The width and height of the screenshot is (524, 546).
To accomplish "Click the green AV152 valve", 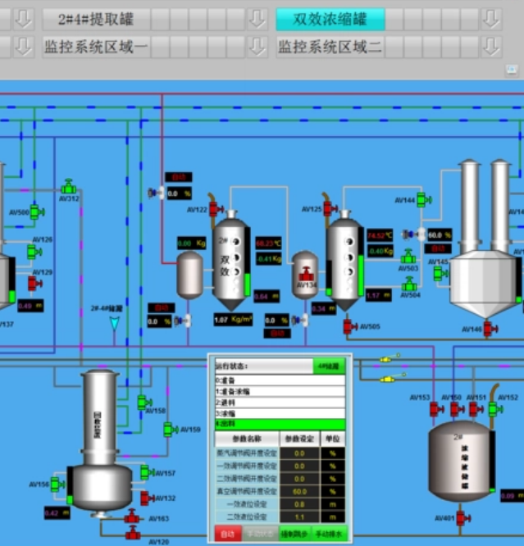I will click(x=495, y=409).
